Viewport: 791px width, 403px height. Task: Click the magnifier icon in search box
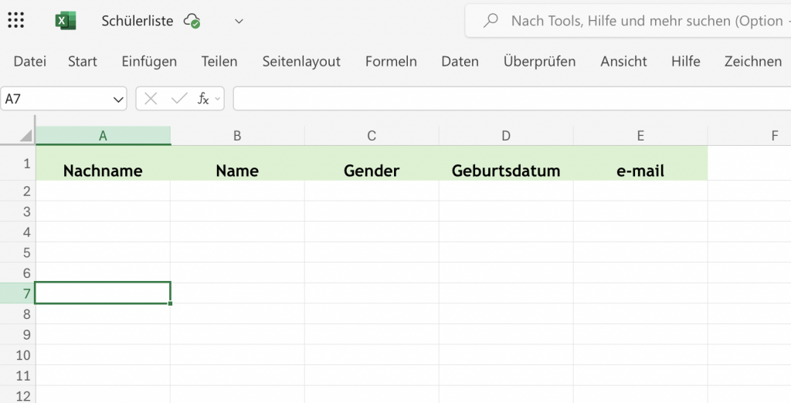click(x=491, y=21)
